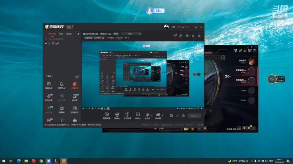Click the floating speed widget at top of desktop

tap(155, 11)
